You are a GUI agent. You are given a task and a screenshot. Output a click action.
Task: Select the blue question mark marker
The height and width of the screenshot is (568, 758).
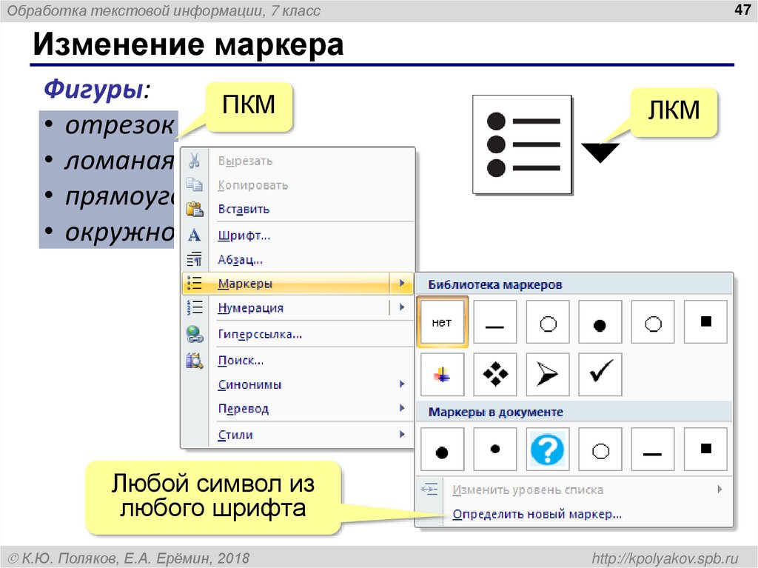(548, 449)
